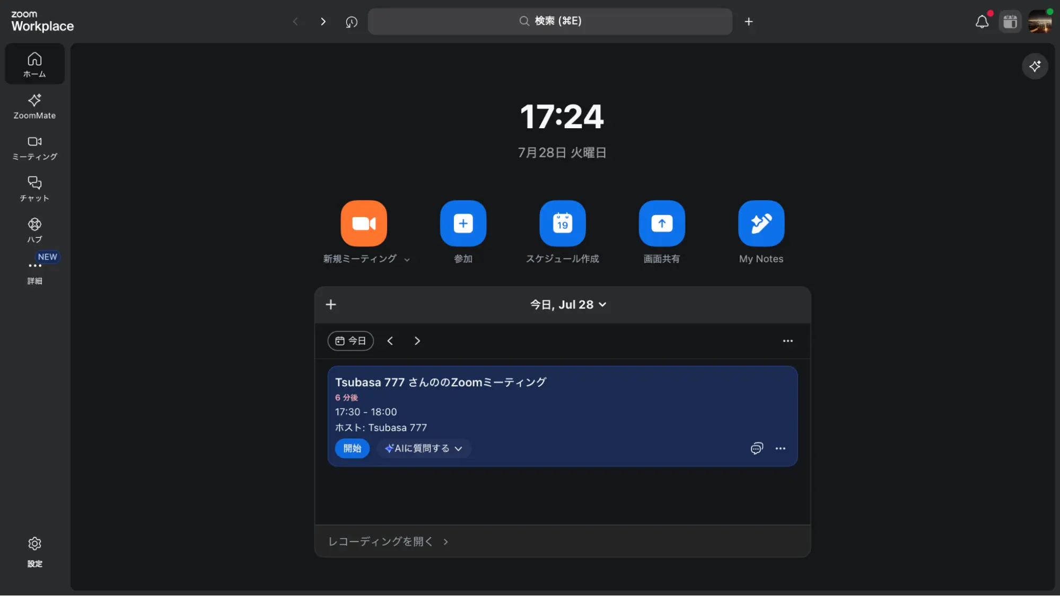Open the profile avatar menu
Screen dimensions: 1060x596
click(x=1040, y=22)
